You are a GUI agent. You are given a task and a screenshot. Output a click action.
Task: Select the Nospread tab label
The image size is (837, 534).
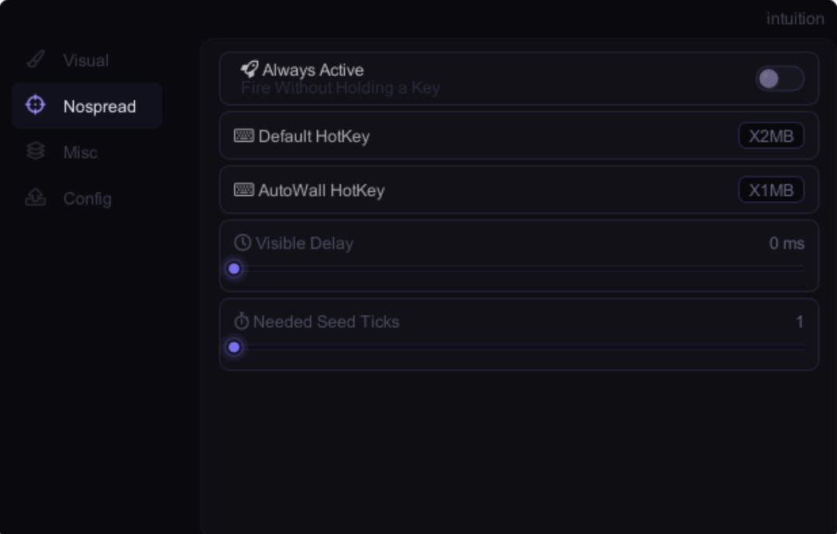click(100, 107)
